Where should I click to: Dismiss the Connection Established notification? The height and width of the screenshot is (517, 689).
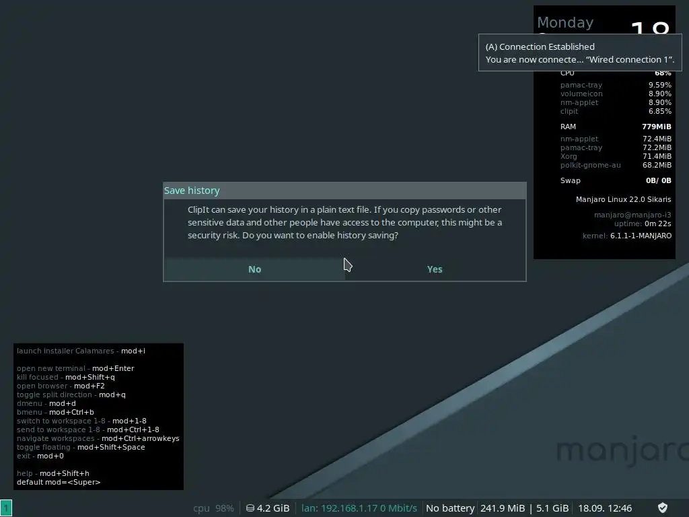click(x=580, y=53)
